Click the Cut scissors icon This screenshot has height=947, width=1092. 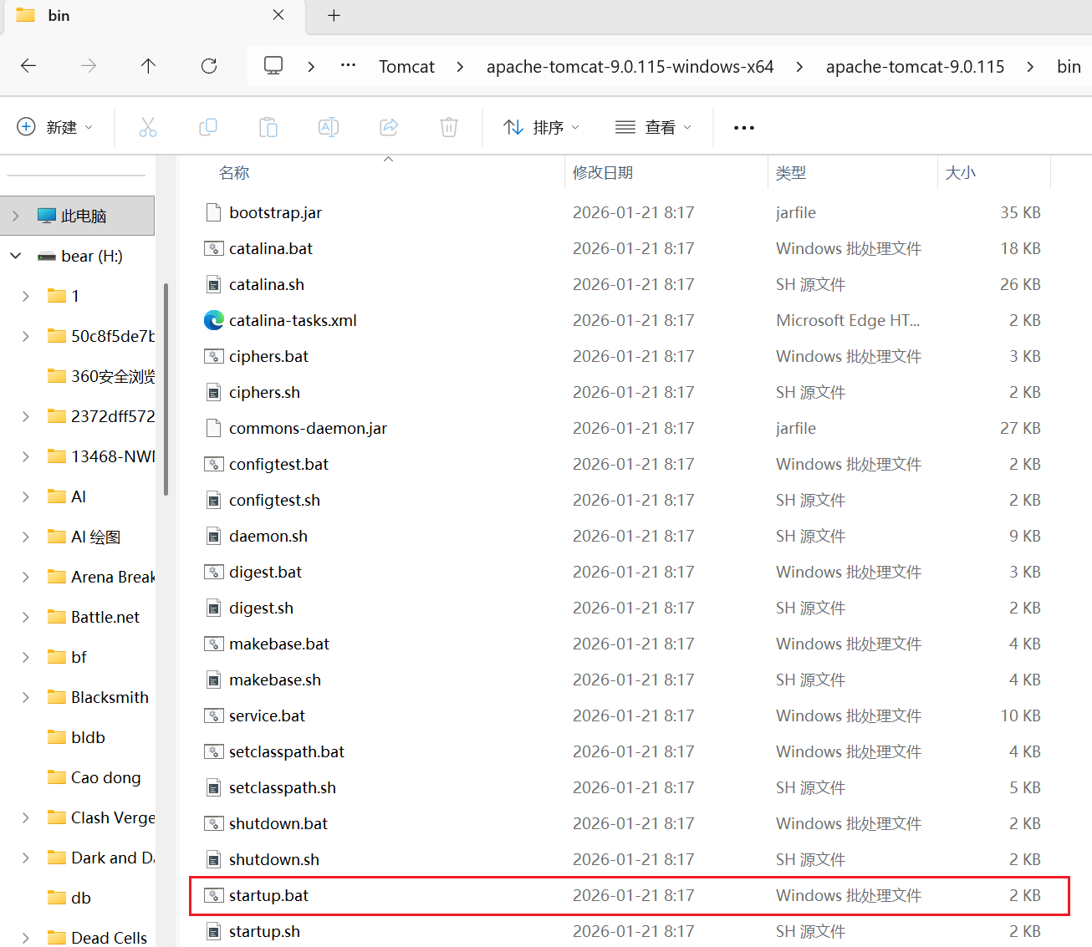click(x=148, y=127)
